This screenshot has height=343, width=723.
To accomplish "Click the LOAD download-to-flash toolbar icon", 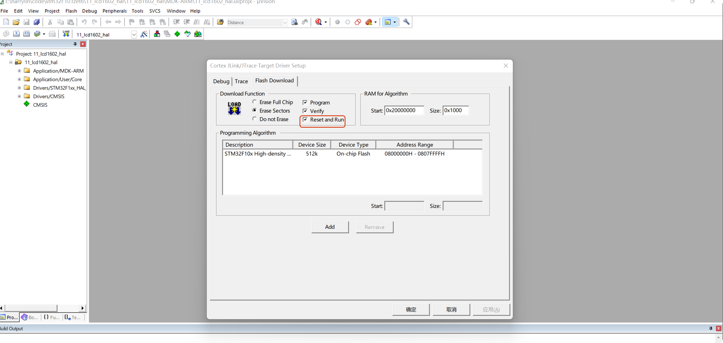I will pyautogui.click(x=66, y=34).
